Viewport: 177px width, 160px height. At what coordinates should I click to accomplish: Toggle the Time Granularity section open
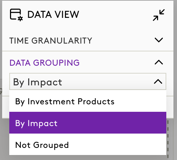click(88, 40)
